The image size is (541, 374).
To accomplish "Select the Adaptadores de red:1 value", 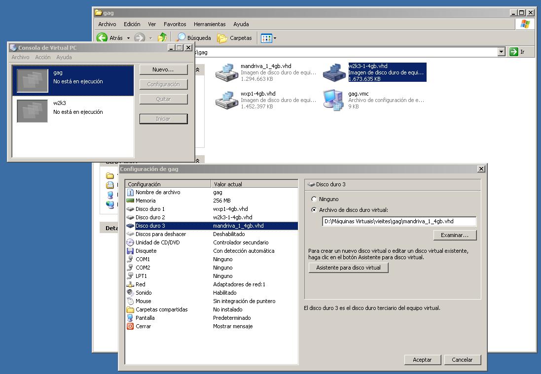I will click(x=239, y=284).
